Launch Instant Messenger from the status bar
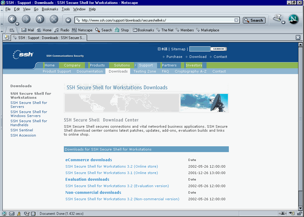 (19, 214)
